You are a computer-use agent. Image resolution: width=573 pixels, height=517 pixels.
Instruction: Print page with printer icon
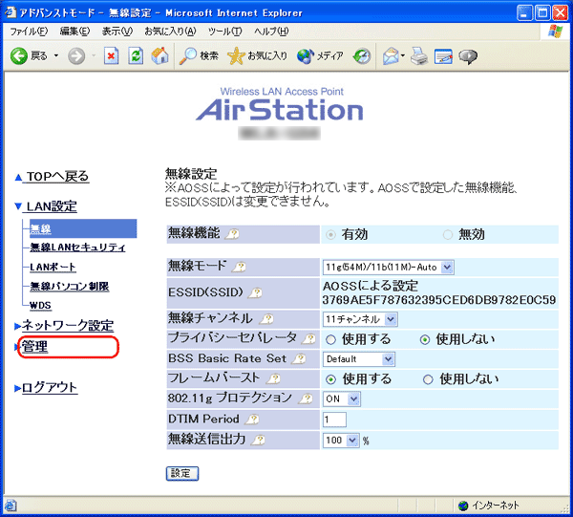419,56
